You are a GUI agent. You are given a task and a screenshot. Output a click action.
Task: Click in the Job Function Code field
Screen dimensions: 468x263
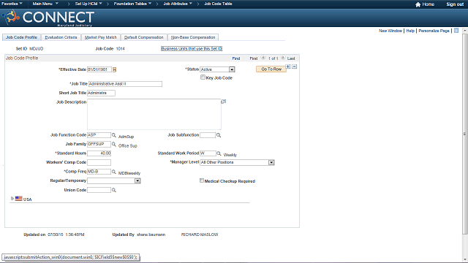[99, 135]
